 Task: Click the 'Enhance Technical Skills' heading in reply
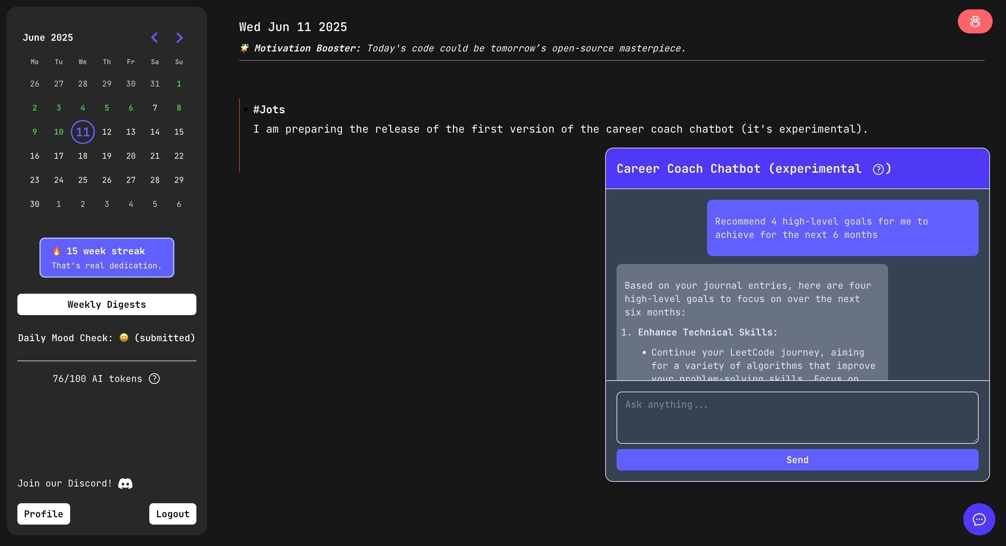coord(708,332)
